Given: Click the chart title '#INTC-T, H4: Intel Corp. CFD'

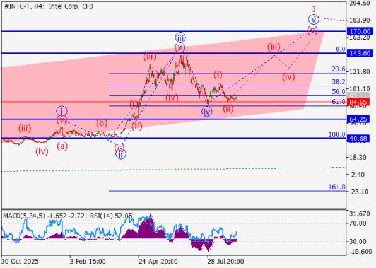Looking at the screenshot, I should point(49,6).
